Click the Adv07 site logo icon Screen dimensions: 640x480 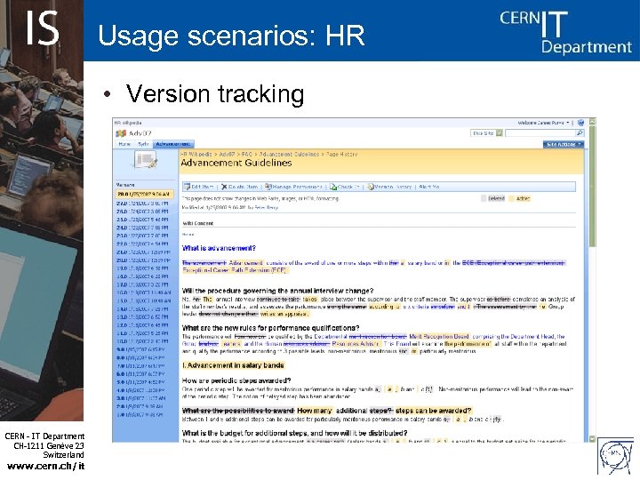pyautogui.click(x=121, y=133)
